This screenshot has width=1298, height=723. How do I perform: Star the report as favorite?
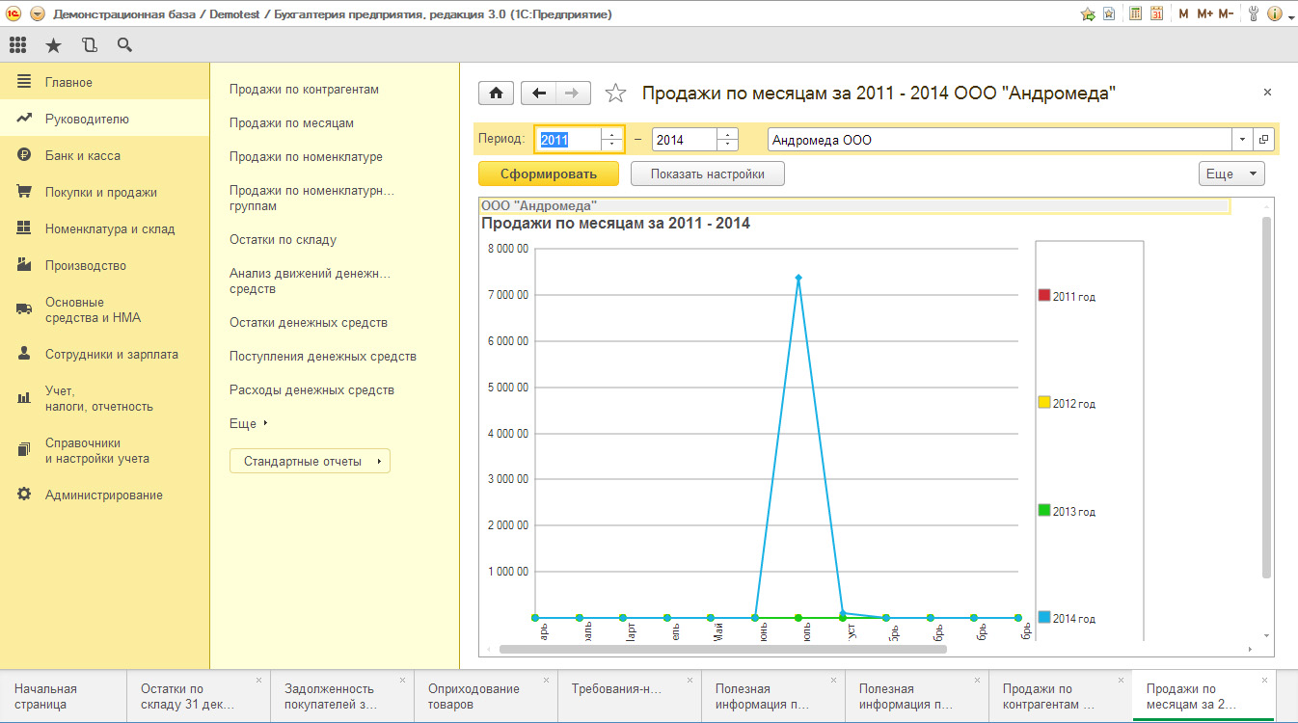[x=614, y=93]
